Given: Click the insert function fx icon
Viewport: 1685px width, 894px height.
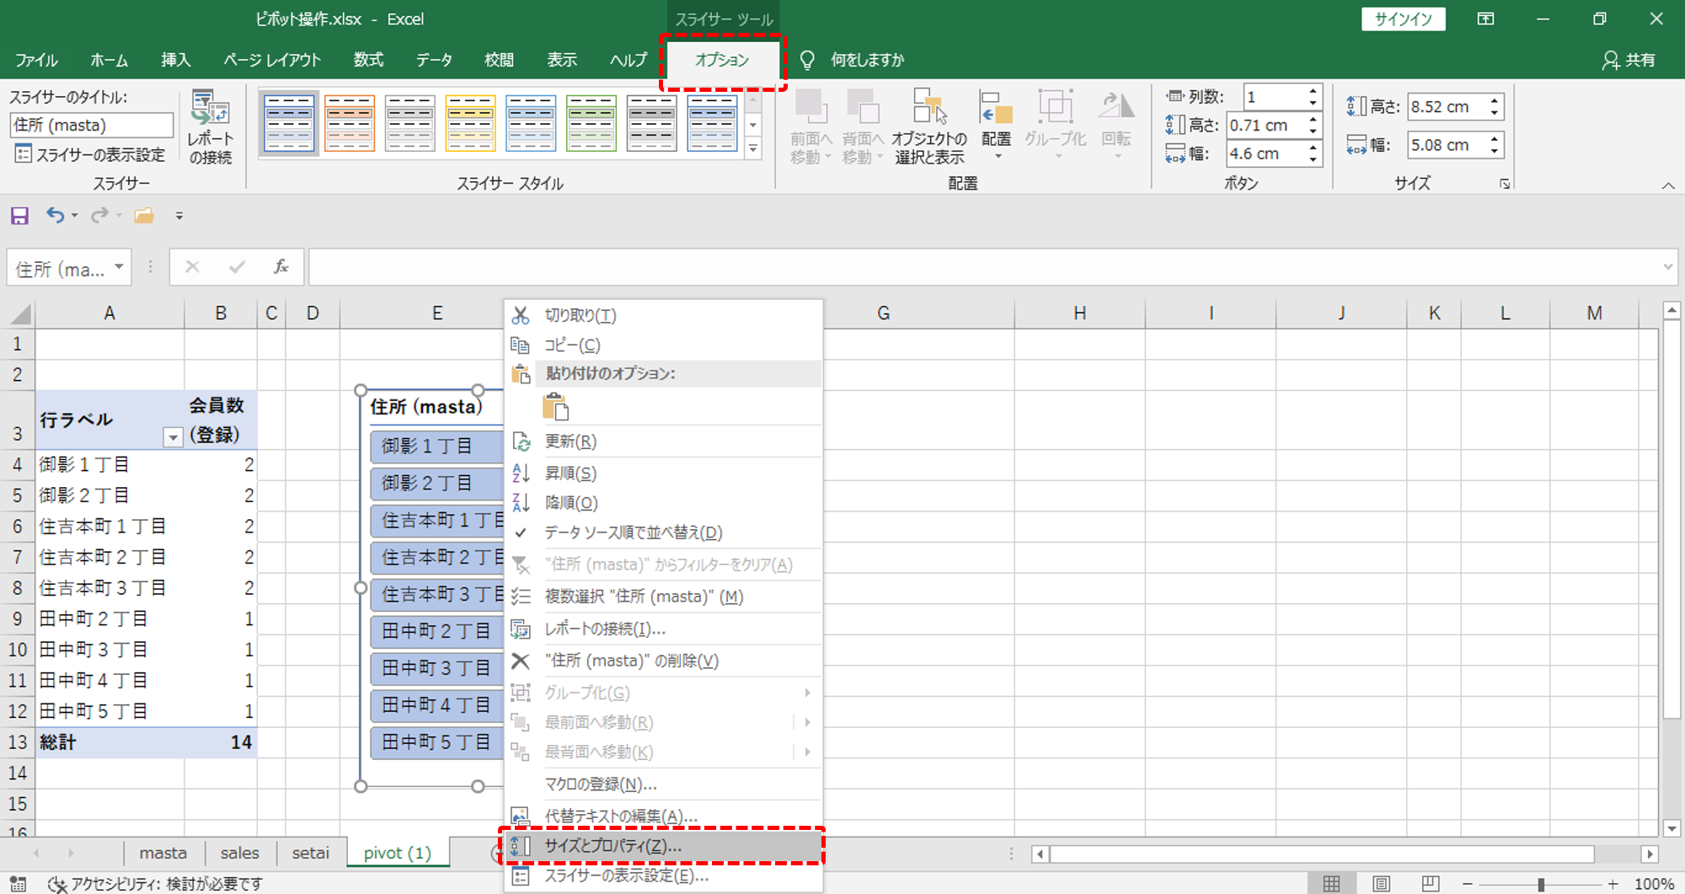Looking at the screenshot, I should click(281, 267).
